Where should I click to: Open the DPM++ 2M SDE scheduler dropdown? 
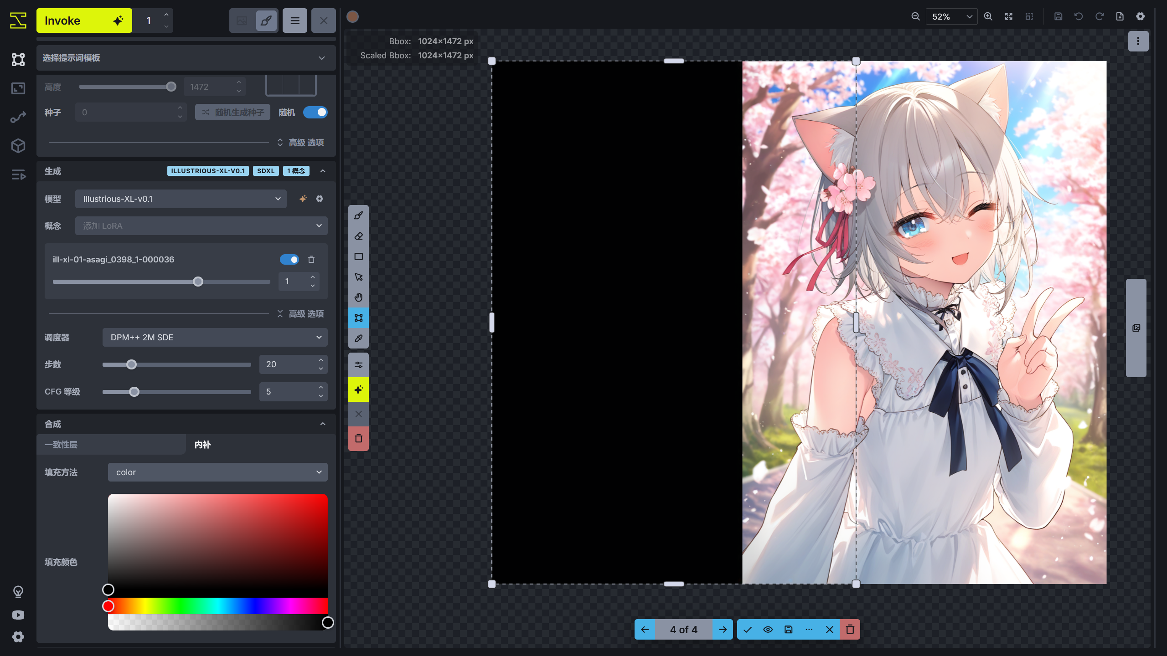[214, 337]
